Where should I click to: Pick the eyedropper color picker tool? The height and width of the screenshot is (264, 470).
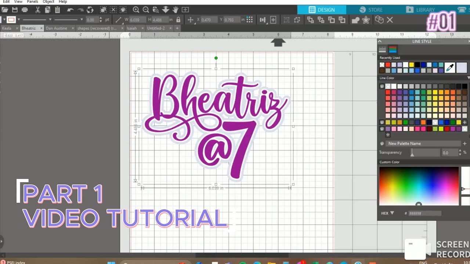click(449, 67)
